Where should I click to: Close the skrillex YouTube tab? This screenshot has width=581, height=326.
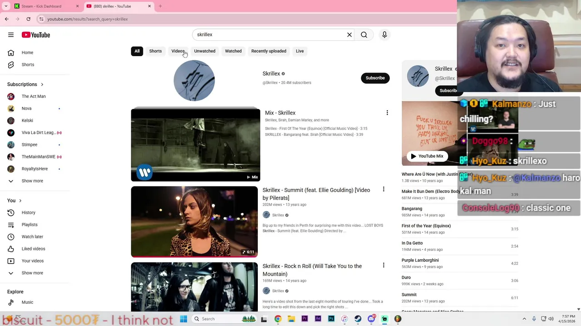(x=149, y=6)
